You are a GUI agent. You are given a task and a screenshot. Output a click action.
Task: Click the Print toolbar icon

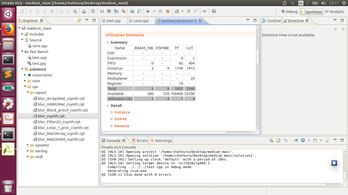[84, 11]
